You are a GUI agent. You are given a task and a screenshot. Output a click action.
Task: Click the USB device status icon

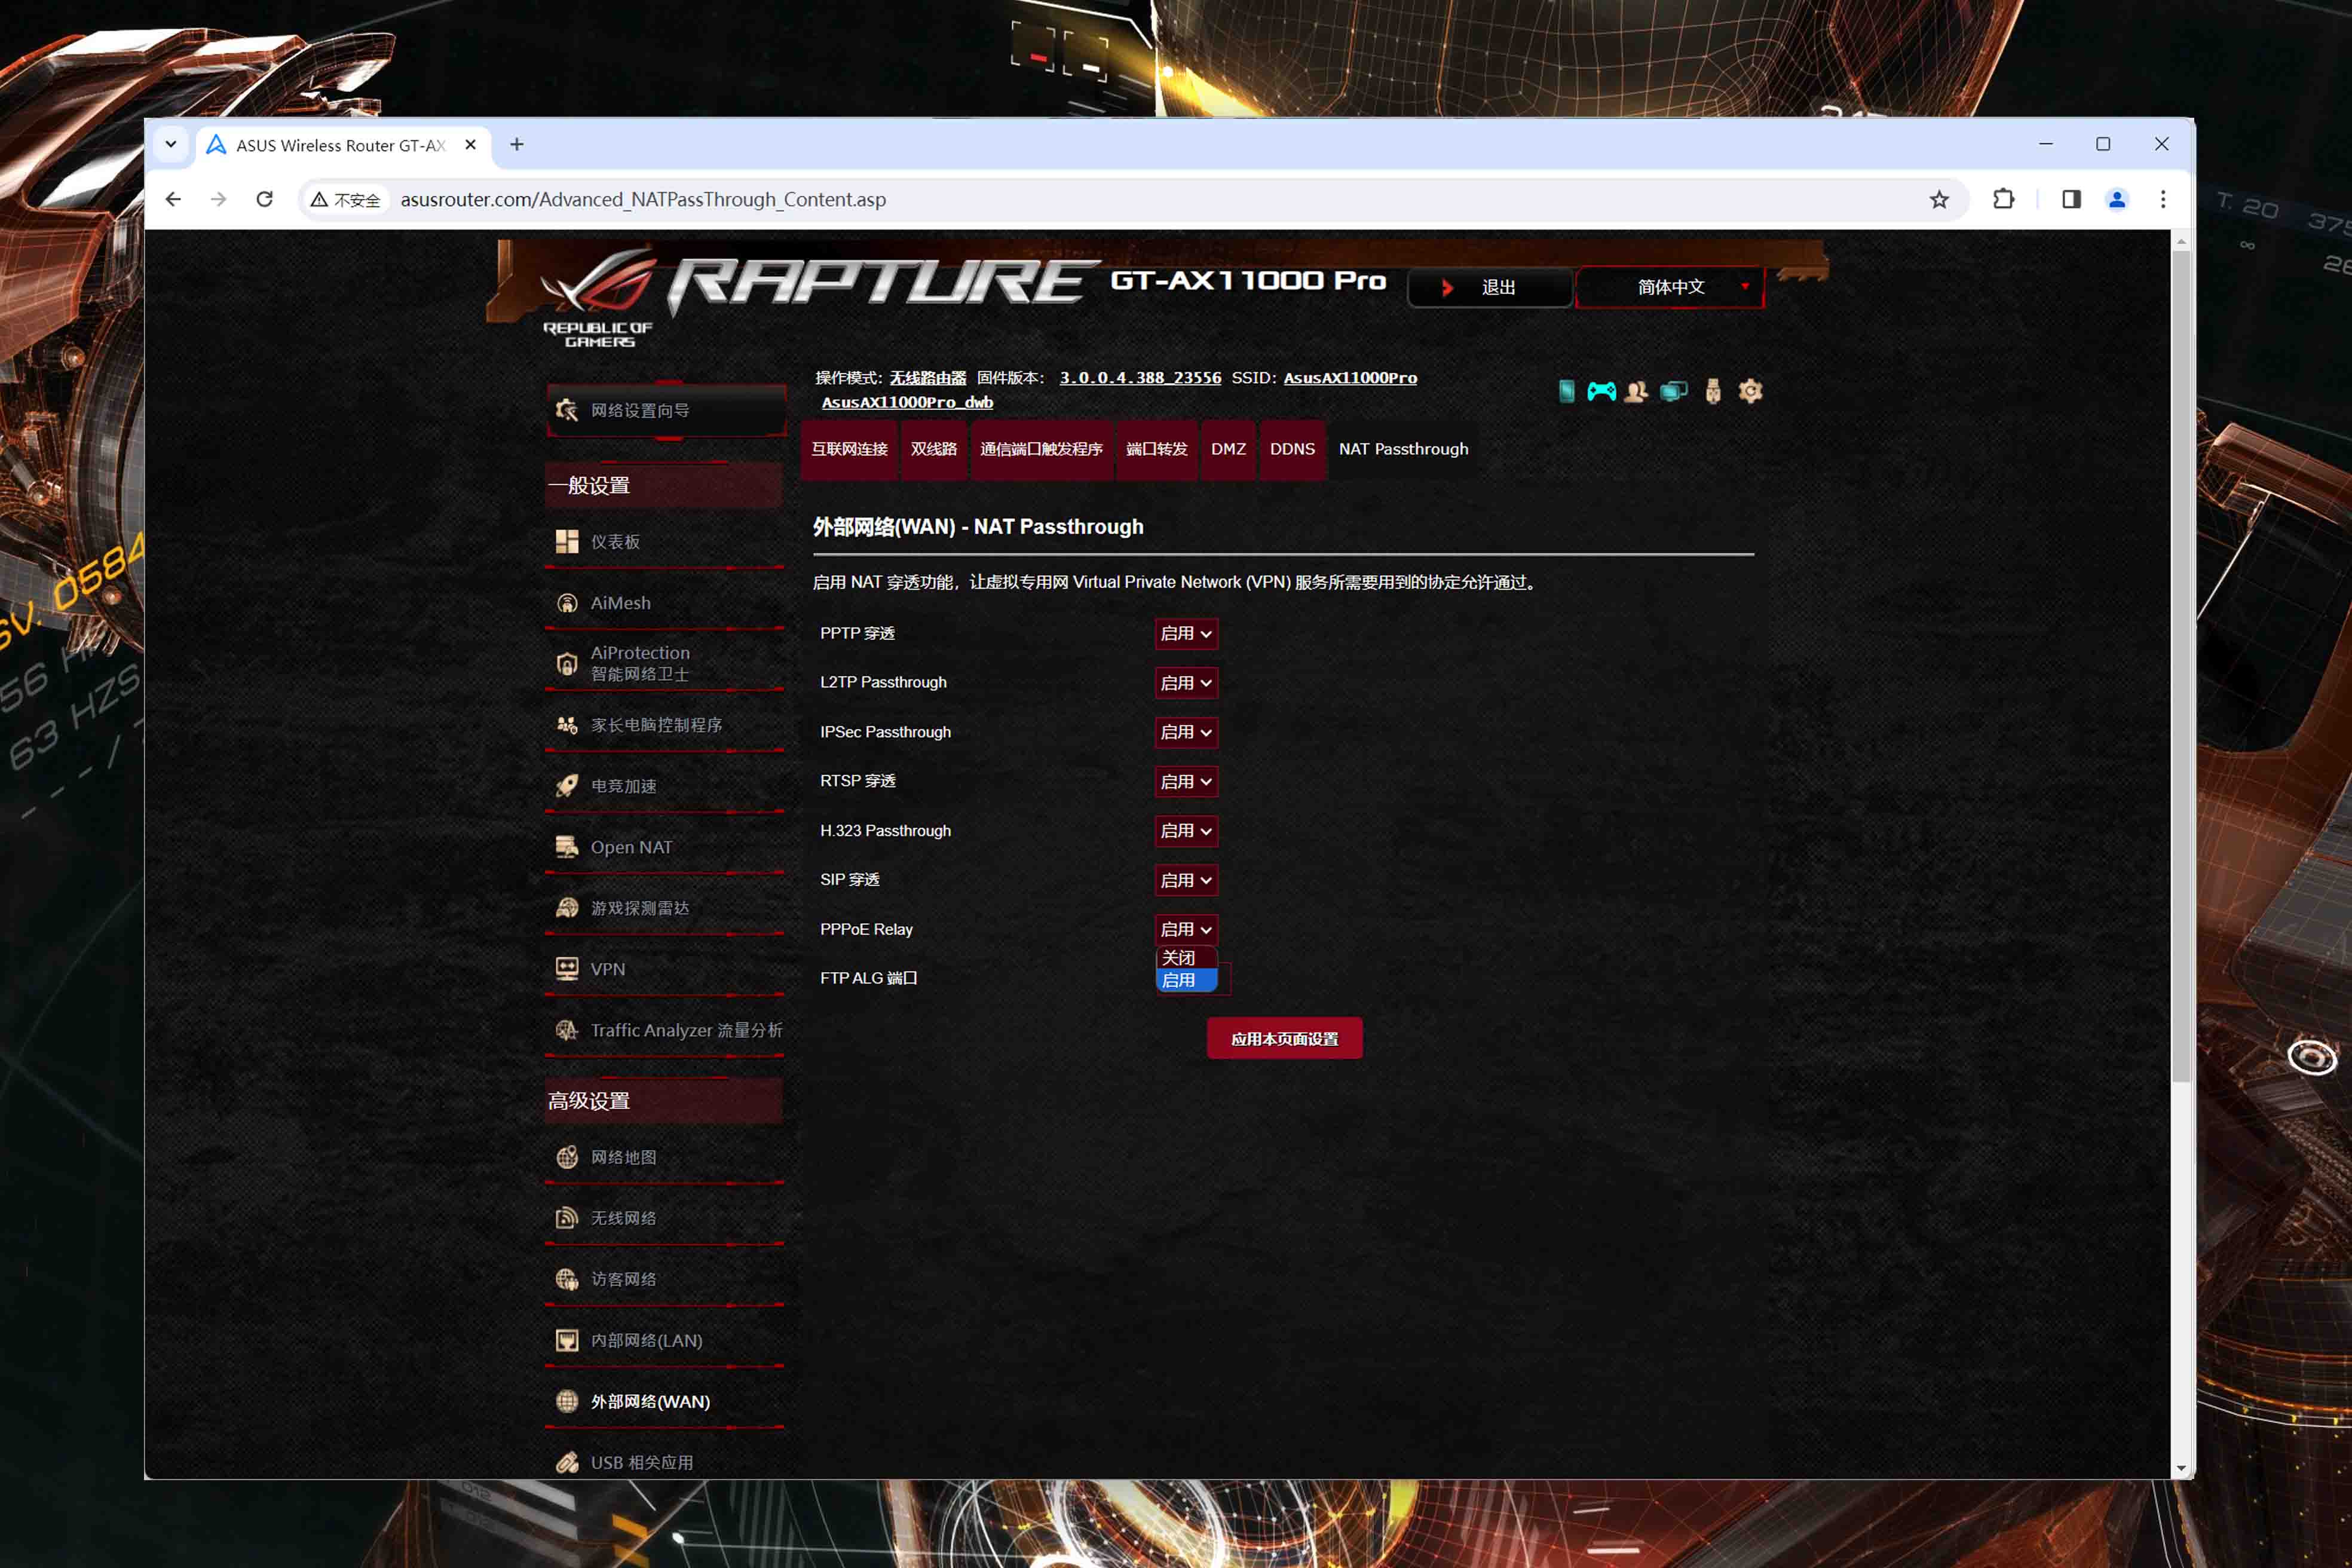[x=1713, y=391]
